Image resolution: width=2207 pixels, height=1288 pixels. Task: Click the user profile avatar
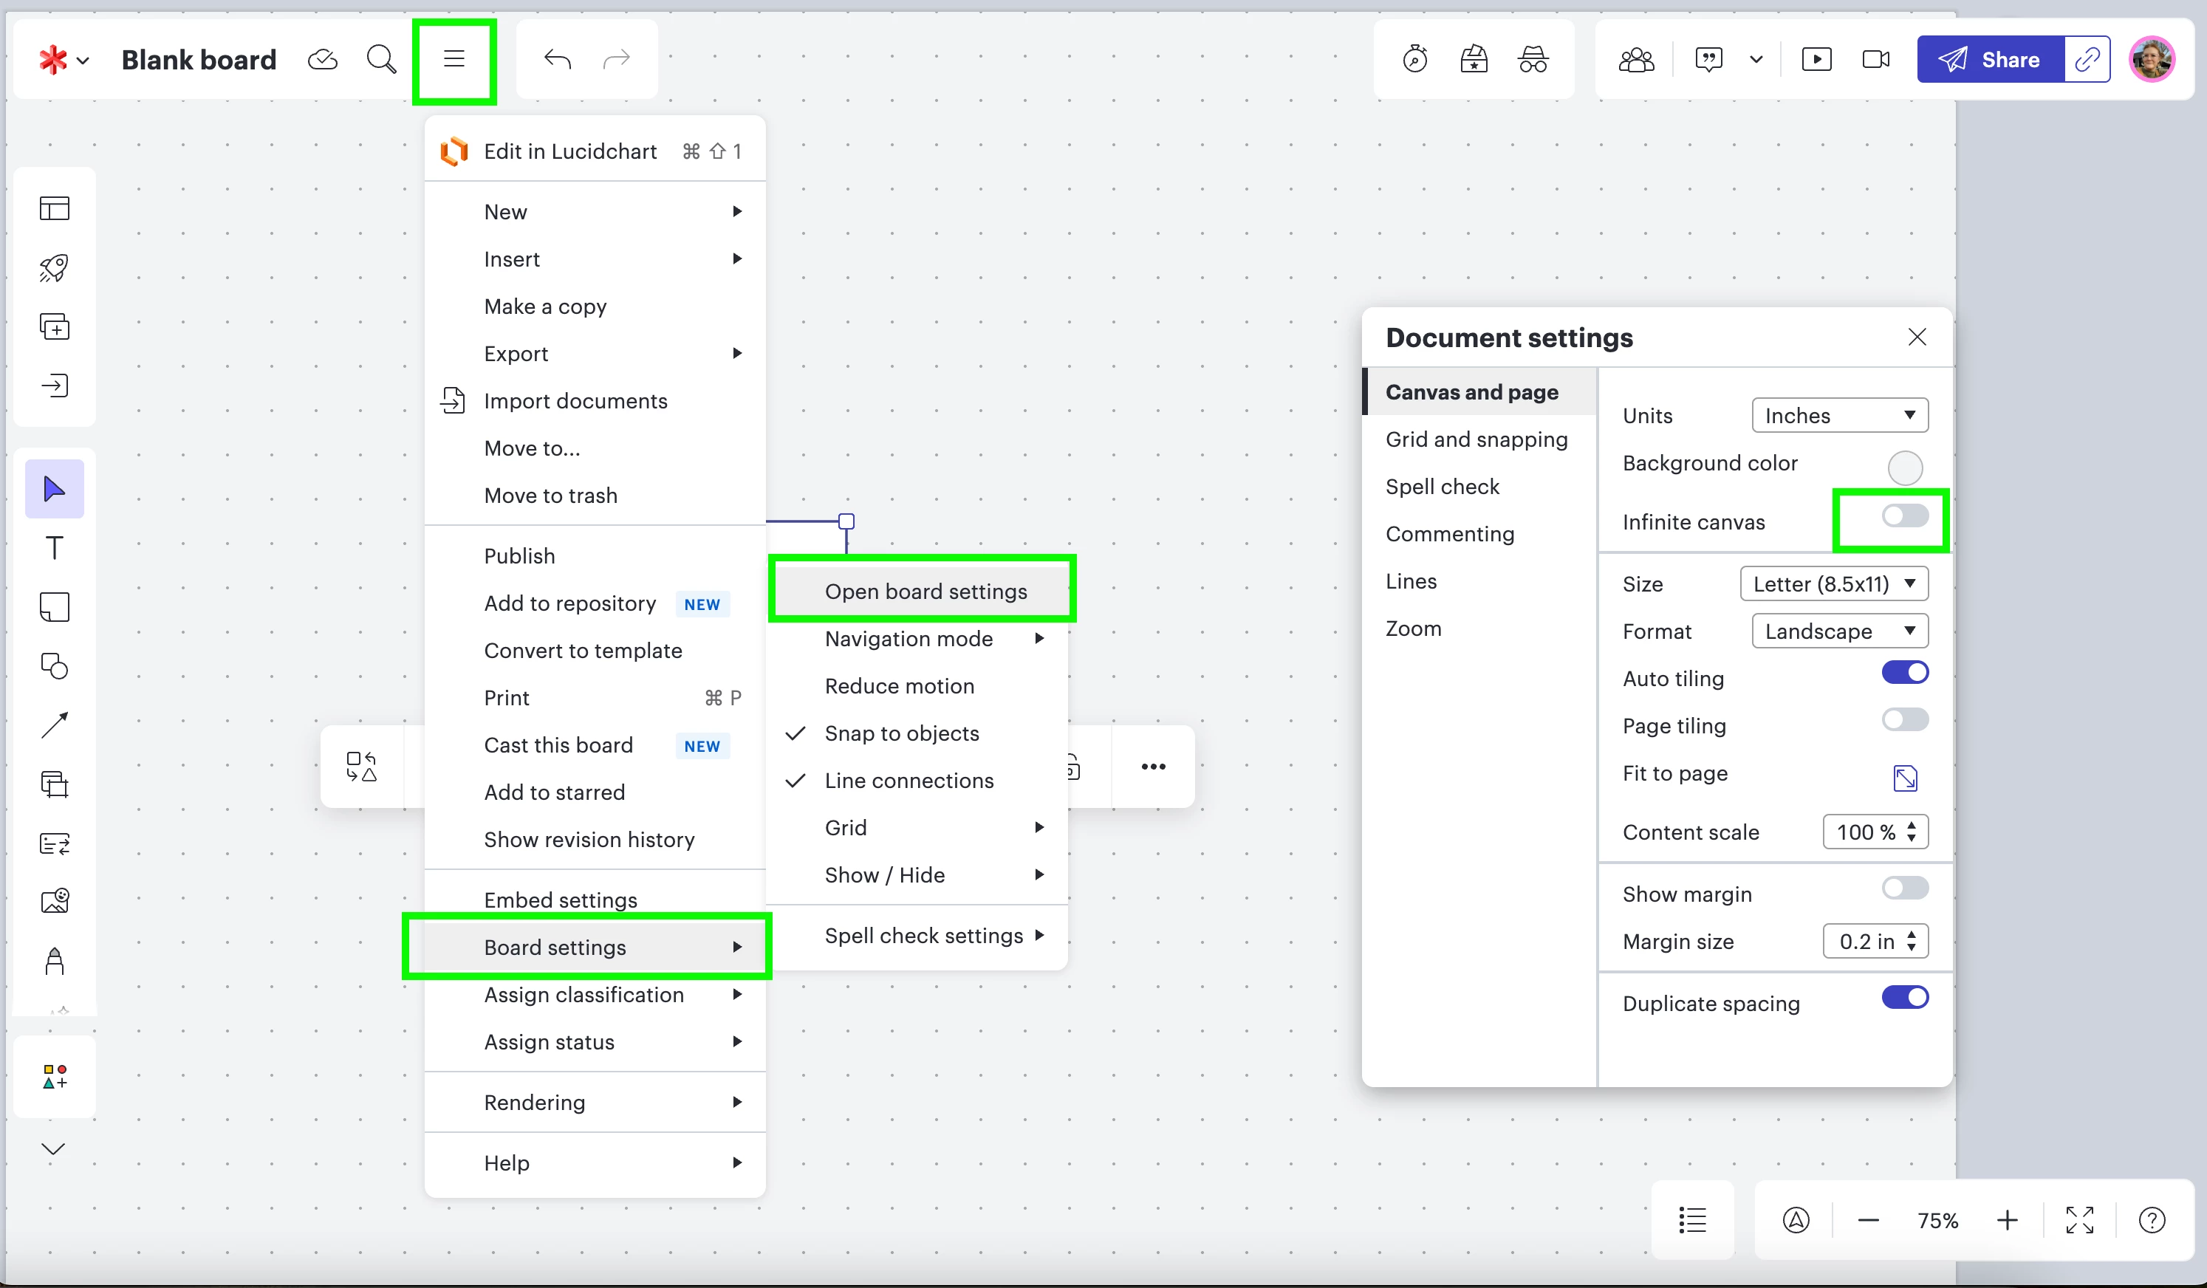click(x=2152, y=60)
